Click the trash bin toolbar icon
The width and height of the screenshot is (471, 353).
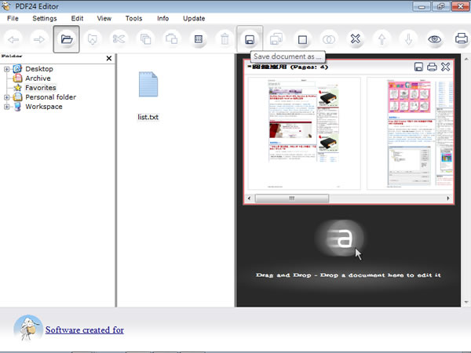click(225, 38)
